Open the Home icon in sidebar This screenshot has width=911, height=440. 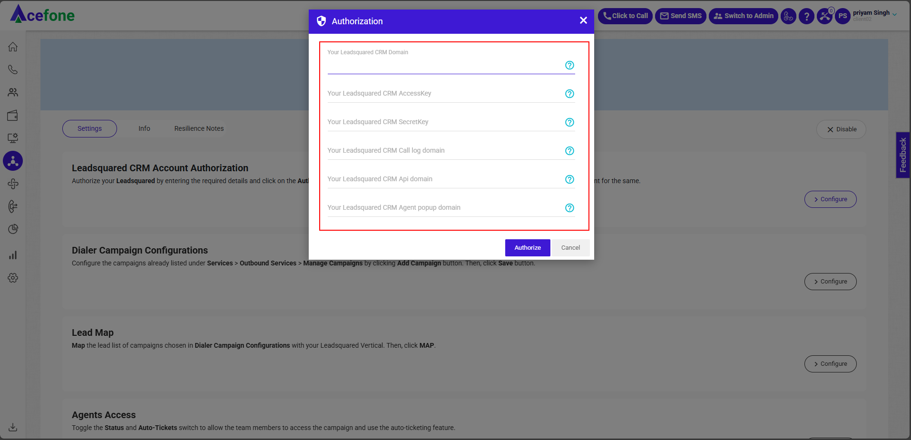(13, 47)
